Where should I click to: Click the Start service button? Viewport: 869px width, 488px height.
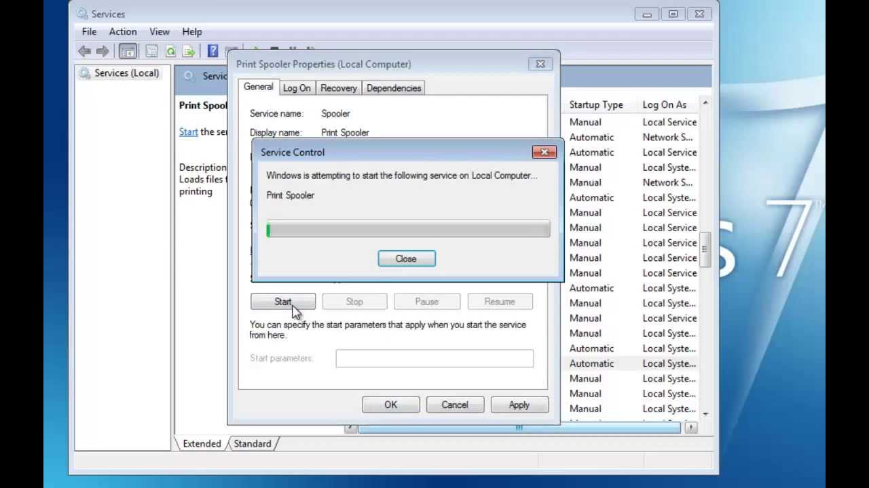point(283,302)
